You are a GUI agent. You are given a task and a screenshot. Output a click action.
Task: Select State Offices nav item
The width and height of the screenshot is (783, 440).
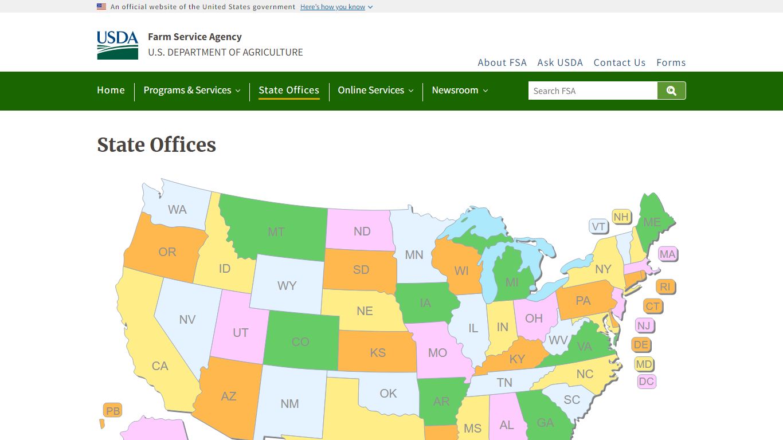[x=289, y=91]
